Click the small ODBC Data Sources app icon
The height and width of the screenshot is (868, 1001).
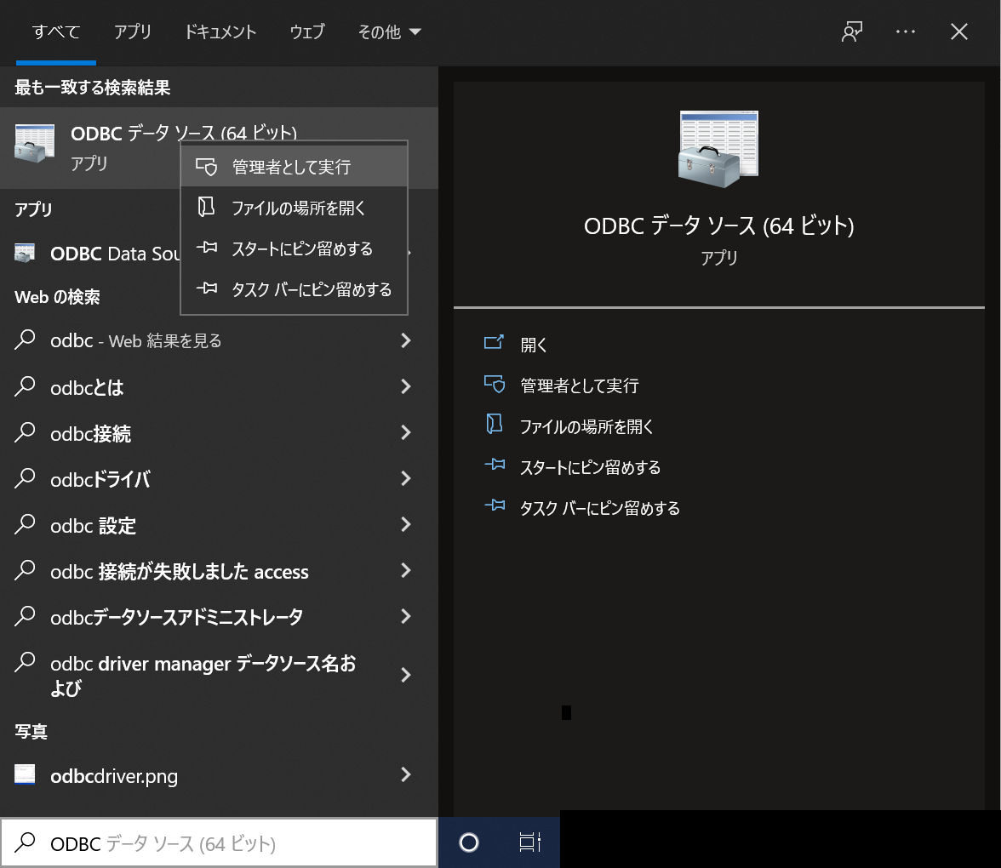tap(24, 253)
